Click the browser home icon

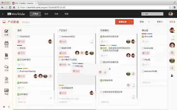[x=14, y=7]
